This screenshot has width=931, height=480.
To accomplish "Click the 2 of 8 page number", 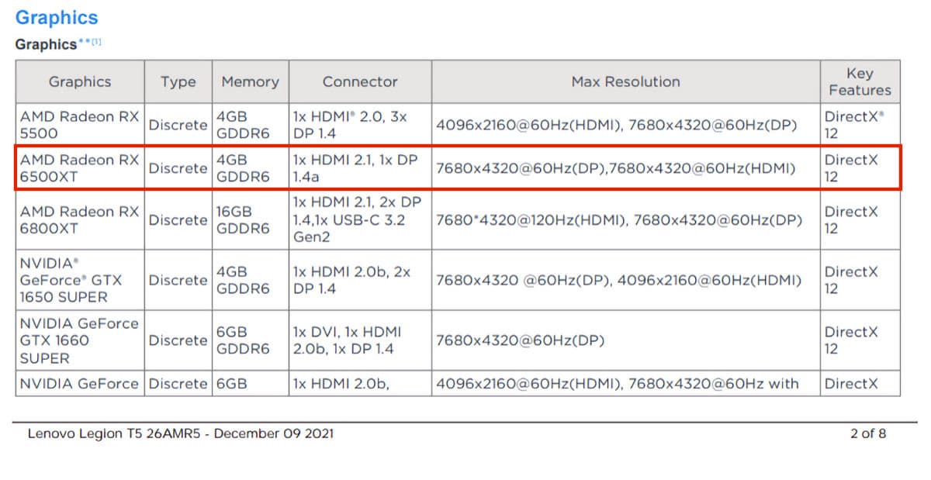I will 867,433.
